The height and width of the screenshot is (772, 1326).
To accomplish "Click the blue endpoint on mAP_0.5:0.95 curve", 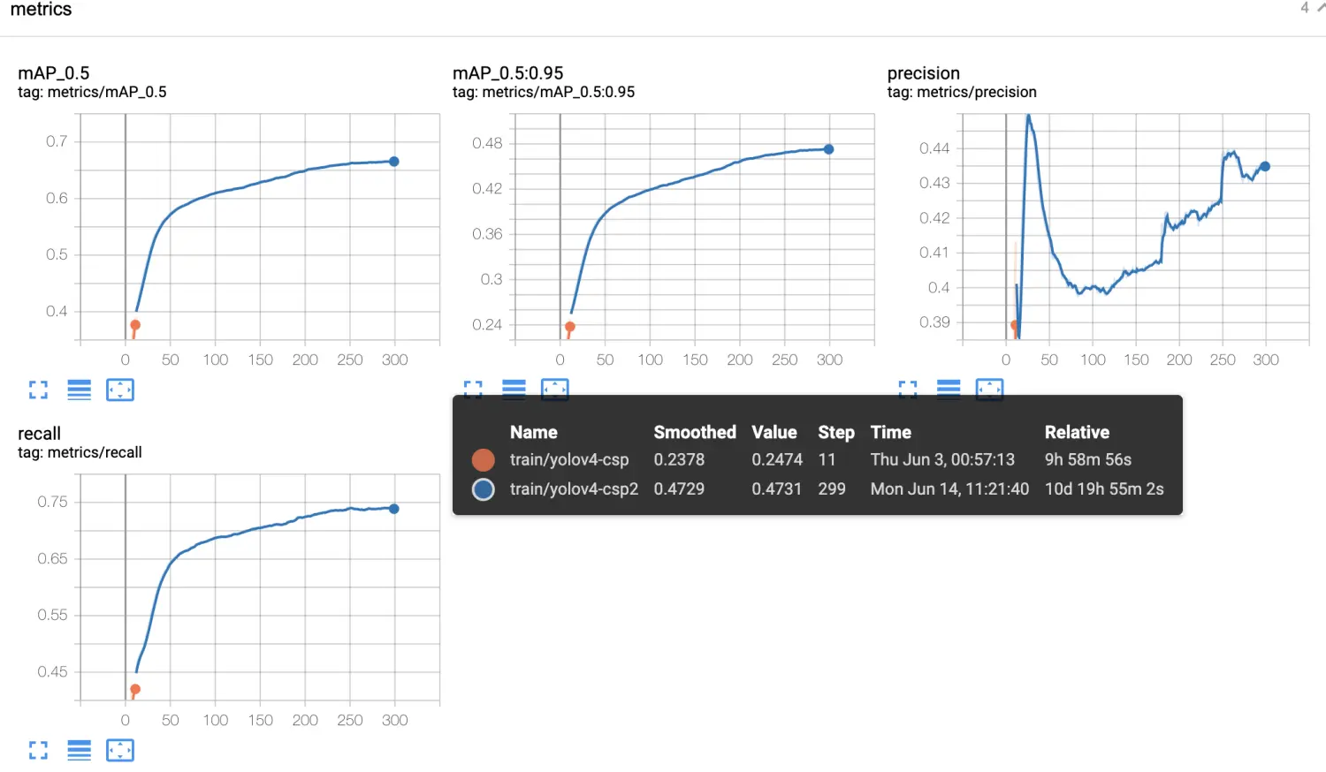I will tap(829, 149).
